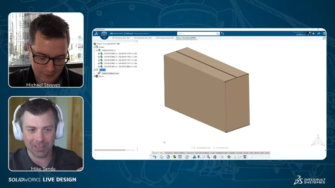Viewport: 335px width, 188px height.
Task: Select the Model tree item
Action: (x=102, y=47)
